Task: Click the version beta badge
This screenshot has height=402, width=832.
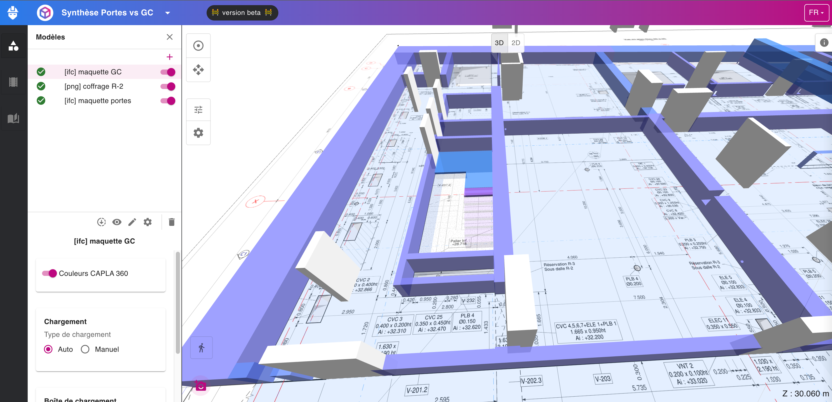Action: [242, 13]
